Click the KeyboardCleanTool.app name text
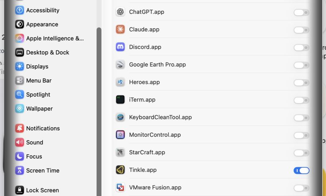This screenshot has width=326, height=196. [x=160, y=118]
